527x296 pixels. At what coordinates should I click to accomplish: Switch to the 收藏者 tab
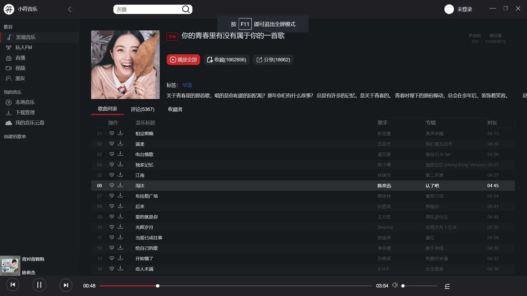[175, 109]
